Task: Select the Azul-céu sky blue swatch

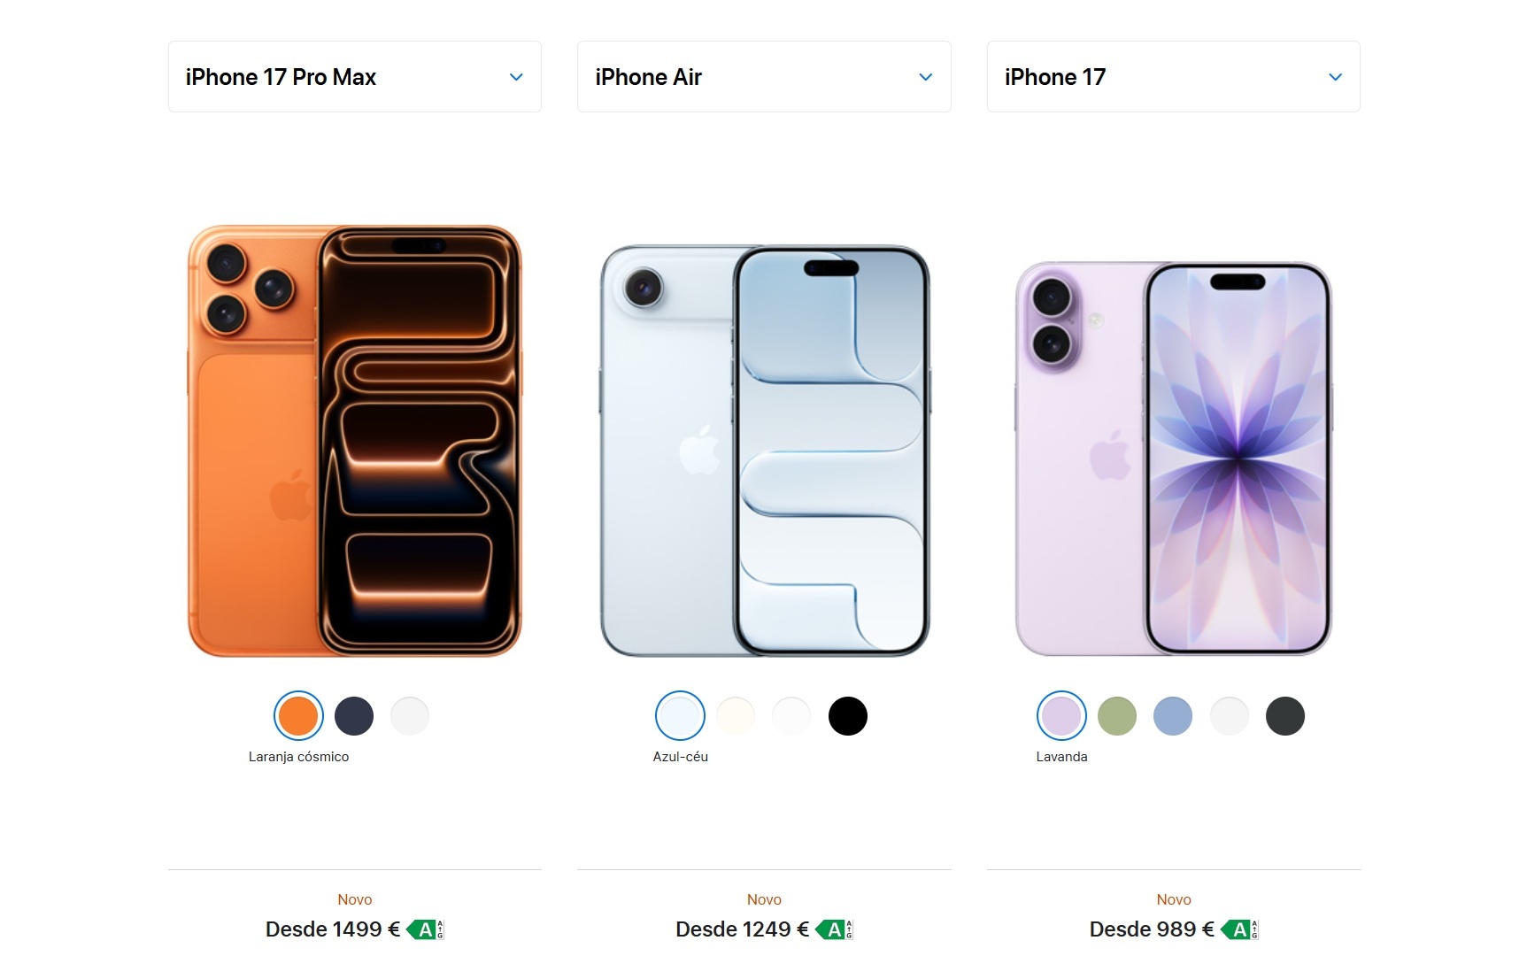Action: click(x=680, y=716)
